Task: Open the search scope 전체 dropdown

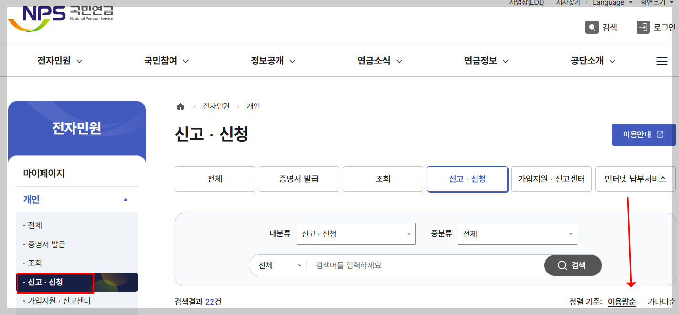Action: (280, 265)
